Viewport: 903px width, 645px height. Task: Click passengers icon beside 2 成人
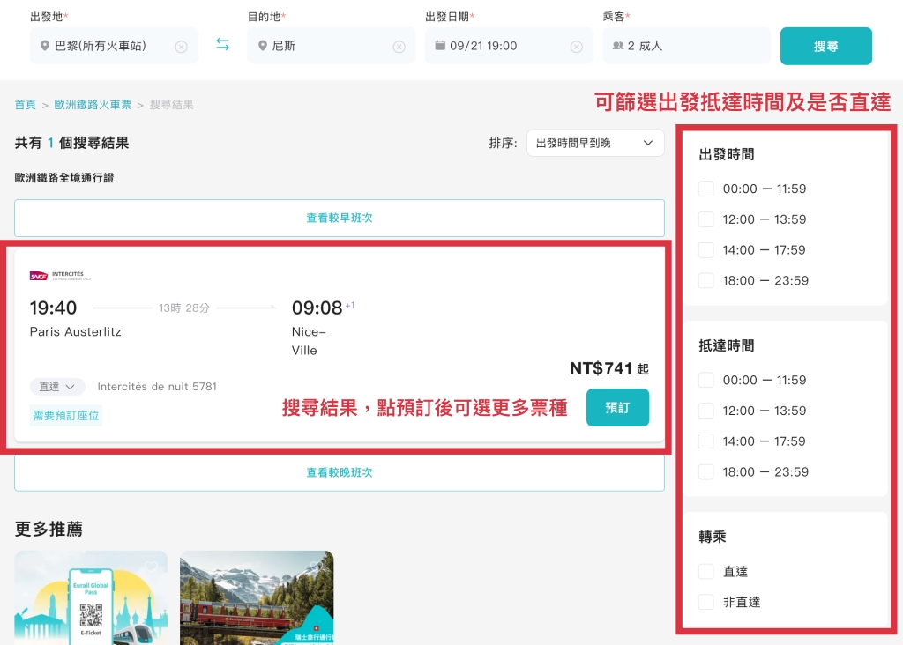pyautogui.click(x=618, y=46)
